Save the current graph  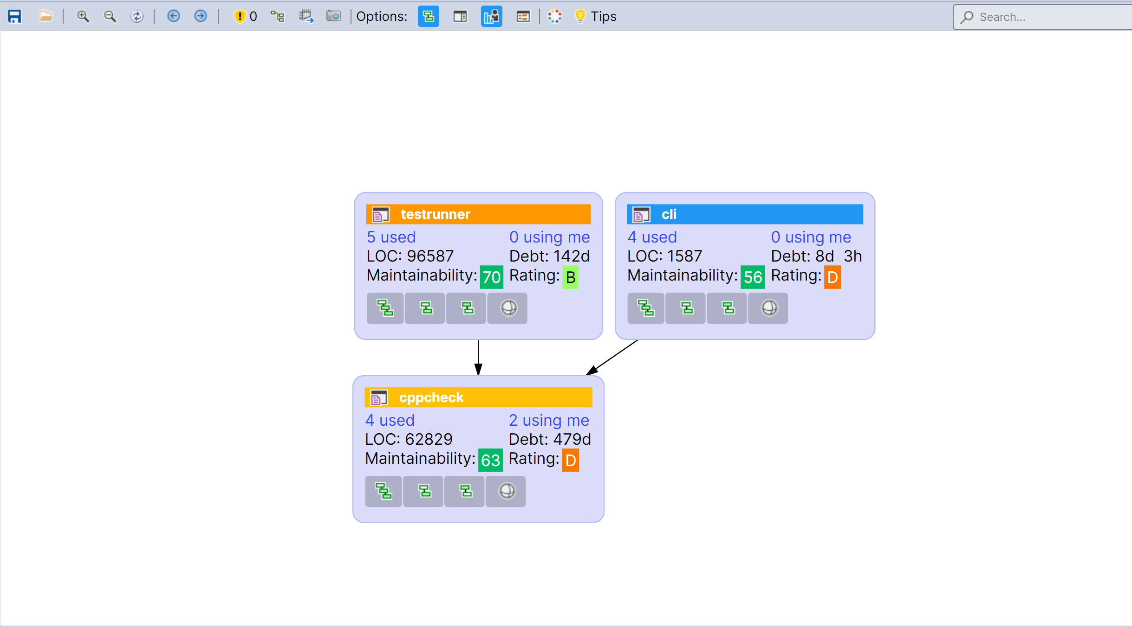click(x=14, y=16)
